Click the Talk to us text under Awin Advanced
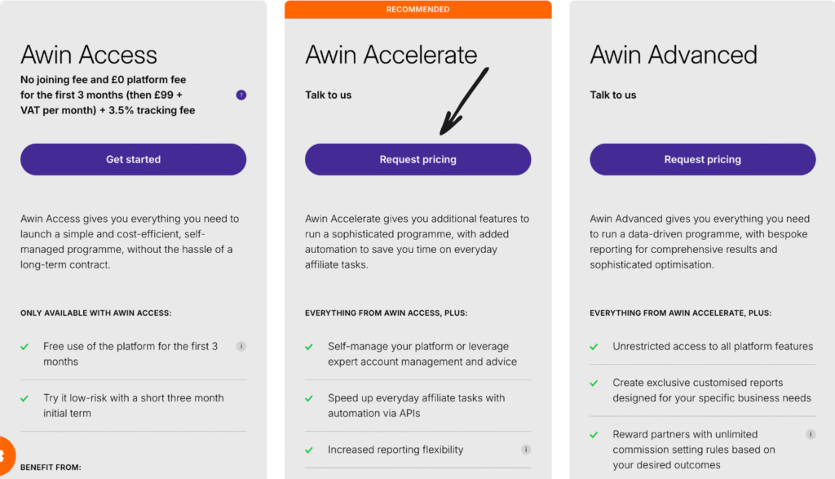 click(612, 95)
